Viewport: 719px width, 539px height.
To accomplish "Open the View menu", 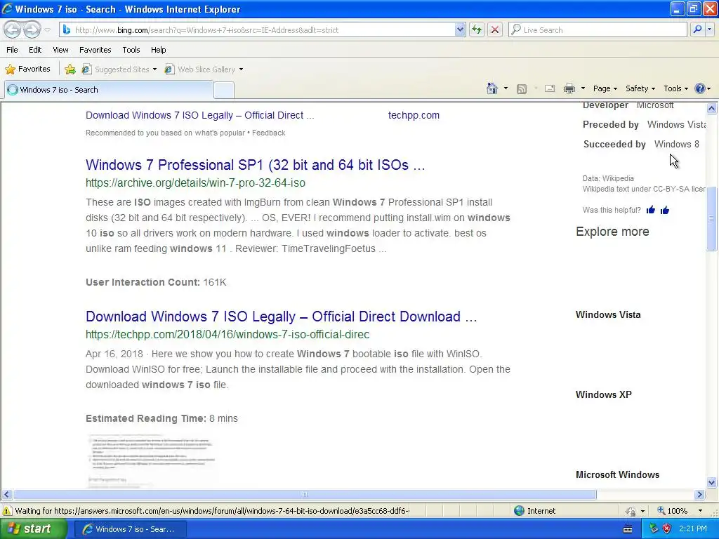I will pos(60,50).
